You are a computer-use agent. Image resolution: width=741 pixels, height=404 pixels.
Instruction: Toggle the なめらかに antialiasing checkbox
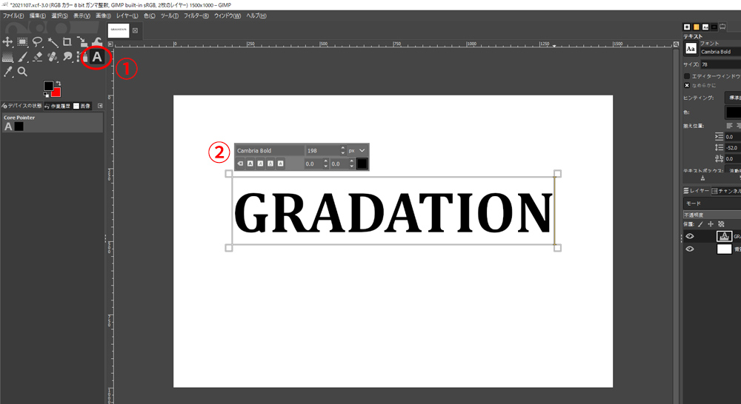pos(687,85)
